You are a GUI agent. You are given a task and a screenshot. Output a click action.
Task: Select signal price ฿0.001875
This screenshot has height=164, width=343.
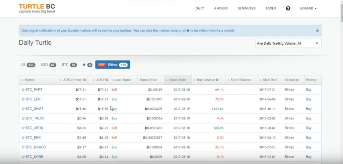pyautogui.click(x=154, y=99)
